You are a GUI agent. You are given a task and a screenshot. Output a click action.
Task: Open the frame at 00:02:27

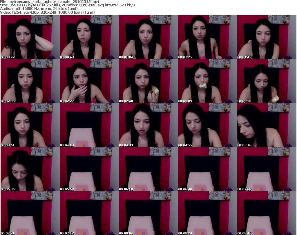coord(89,81)
